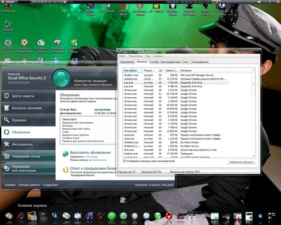
Task: Click the Выполнить обновление link
Action: tap(90, 152)
